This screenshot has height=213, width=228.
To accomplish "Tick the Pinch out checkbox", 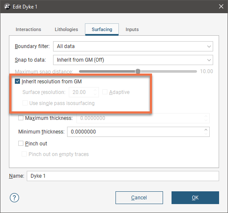I will (x=21, y=143).
